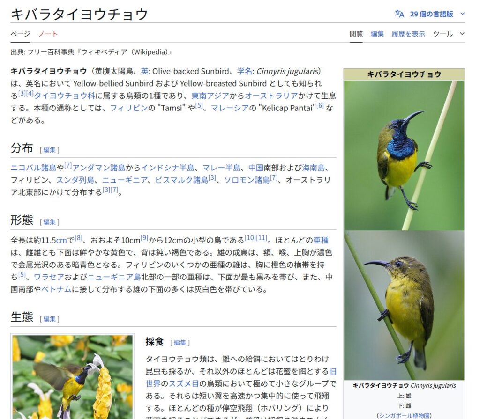The image size is (480, 419).
Task: Edit the 生態 section
Action: click(x=50, y=319)
